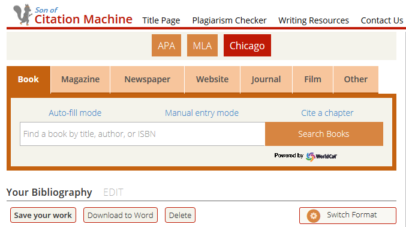
Task: Click EDIT next to Your Bibliography
Action: [x=113, y=193]
